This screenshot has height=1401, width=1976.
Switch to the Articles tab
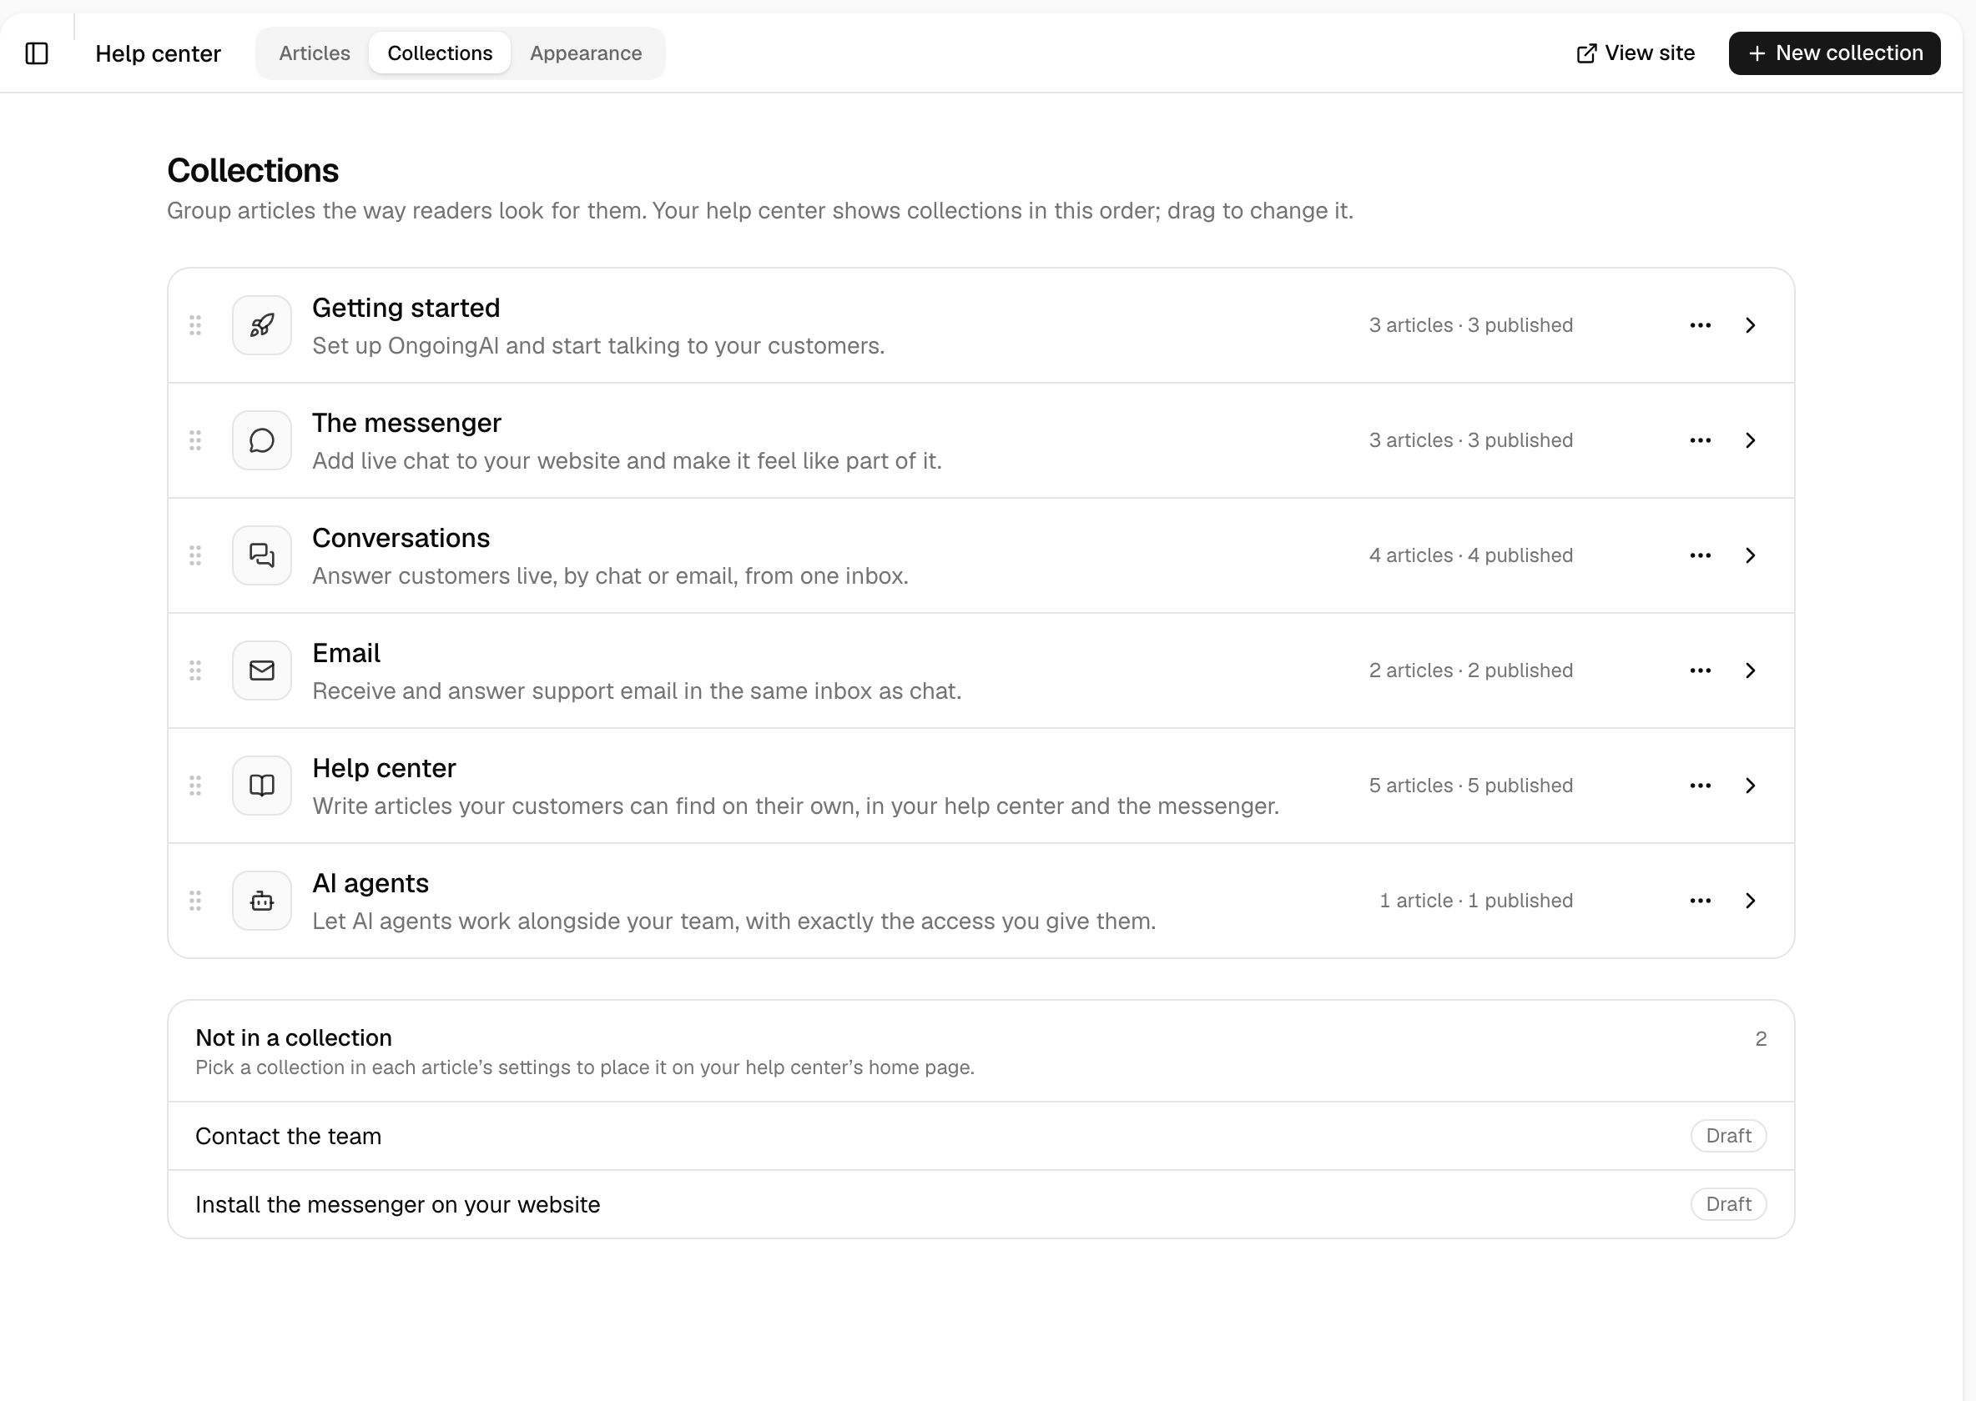(x=315, y=53)
